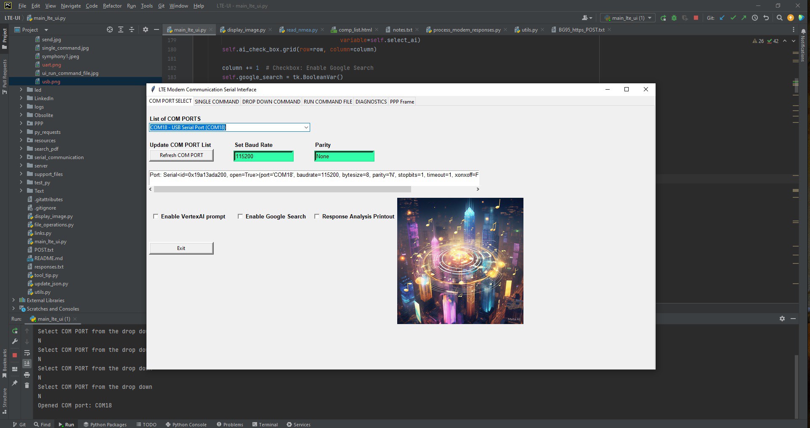This screenshot has height=428, width=810.
Task: Click the Search Everywhere magnifier icon
Action: click(779, 18)
